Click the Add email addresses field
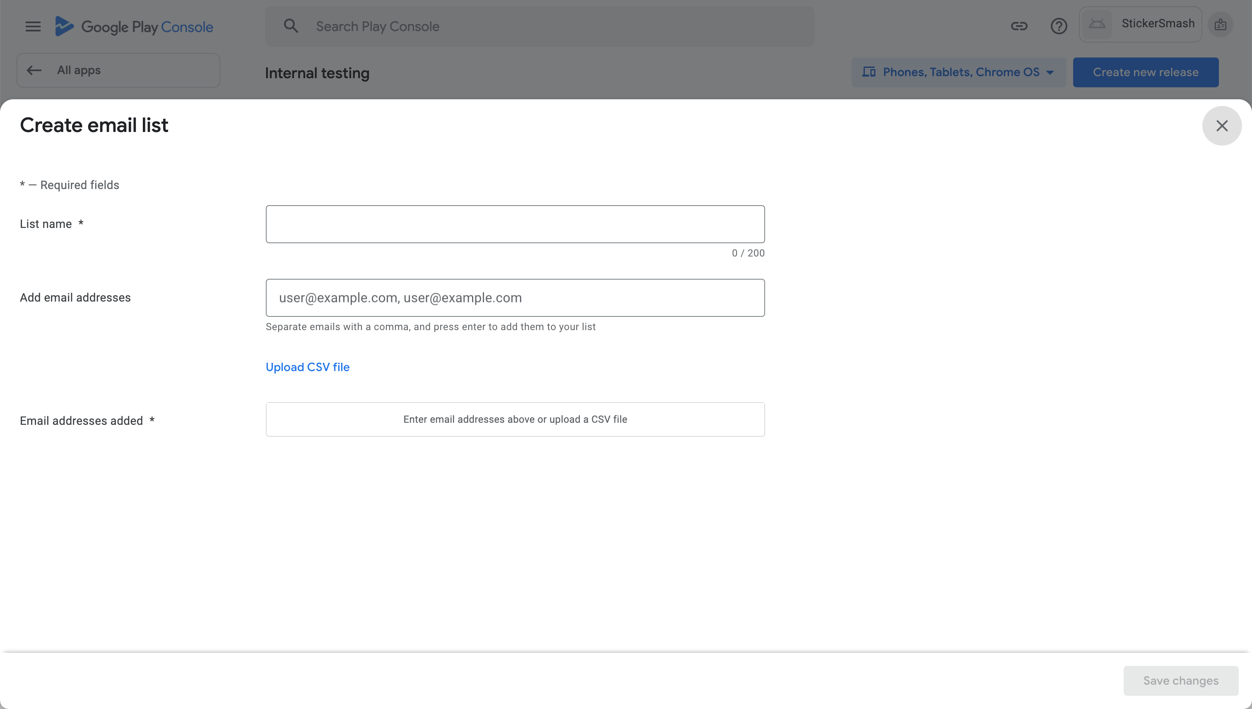Image resolution: width=1252 pixels, height=709 pixels. tap(515, 297)
